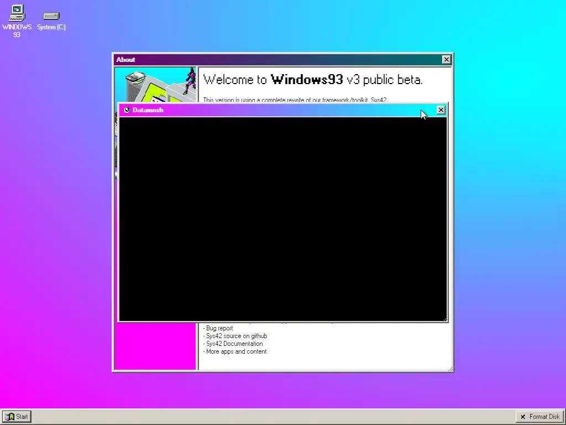Click 'Bug report' in About window
Image resolution: width=566 pixels, height=425 pixels.
click(219, 328)
